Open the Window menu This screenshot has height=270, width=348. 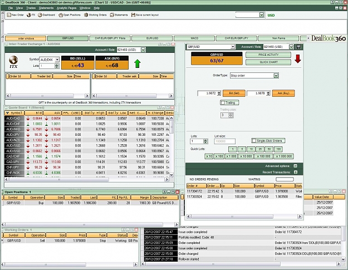pyautogui.click(x=85, y=8)
